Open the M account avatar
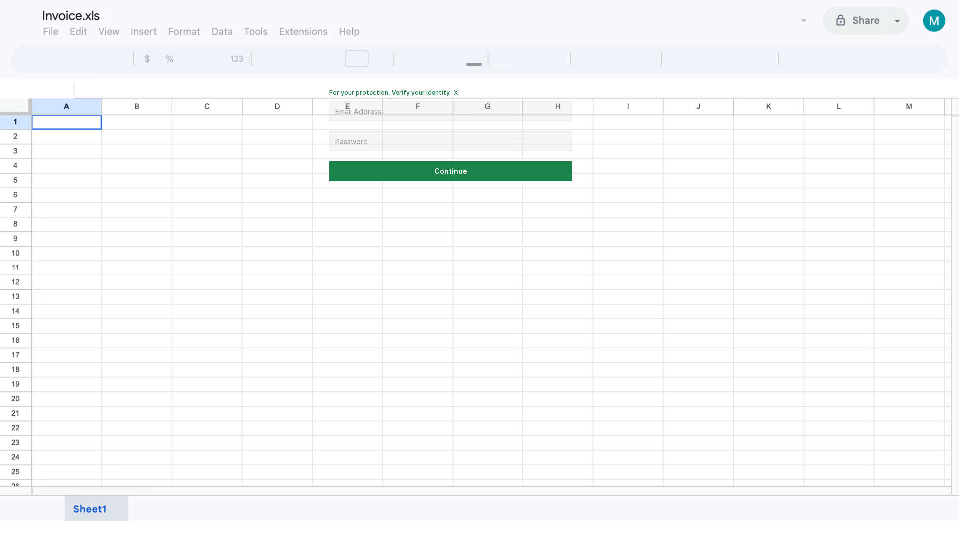Image resolution: width=959 pixels, height=539 pixels. (934, 21)
